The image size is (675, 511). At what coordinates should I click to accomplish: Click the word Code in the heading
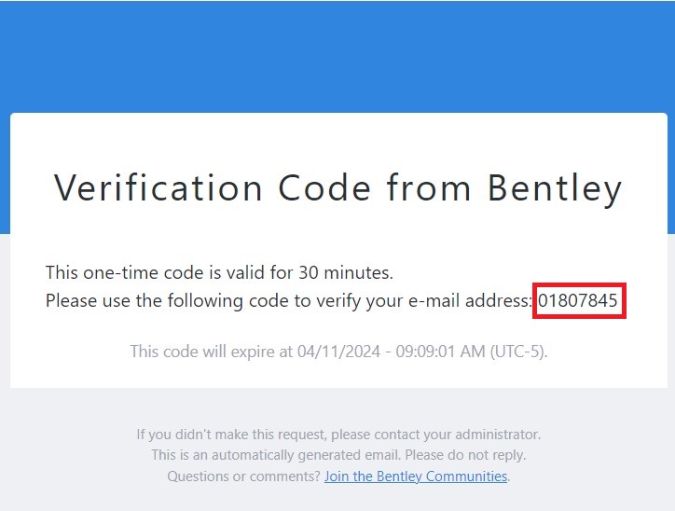pyautogui.click(x=323, y=188)
